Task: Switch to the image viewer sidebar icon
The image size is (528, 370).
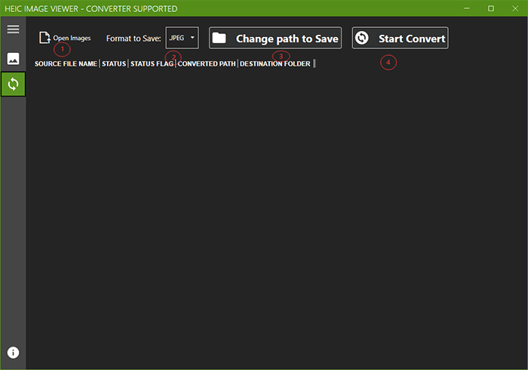Action: pos(13,59)
